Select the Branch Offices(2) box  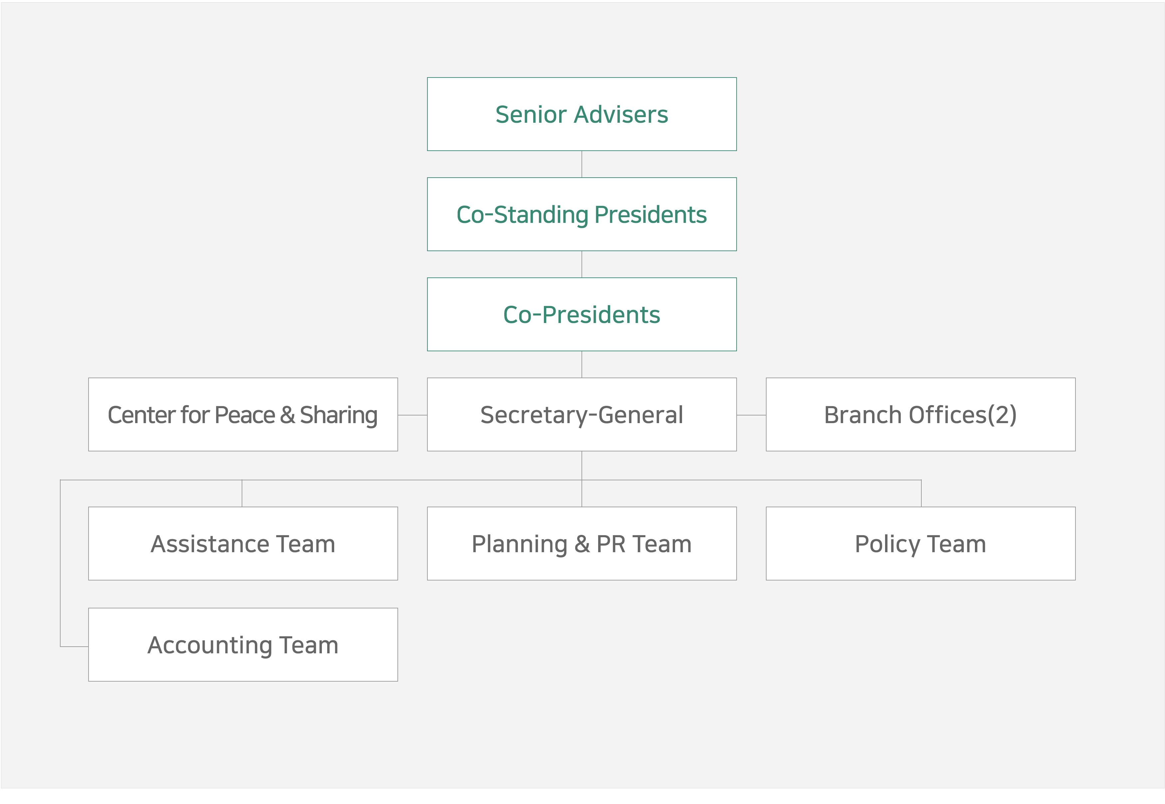pos(920,414)
